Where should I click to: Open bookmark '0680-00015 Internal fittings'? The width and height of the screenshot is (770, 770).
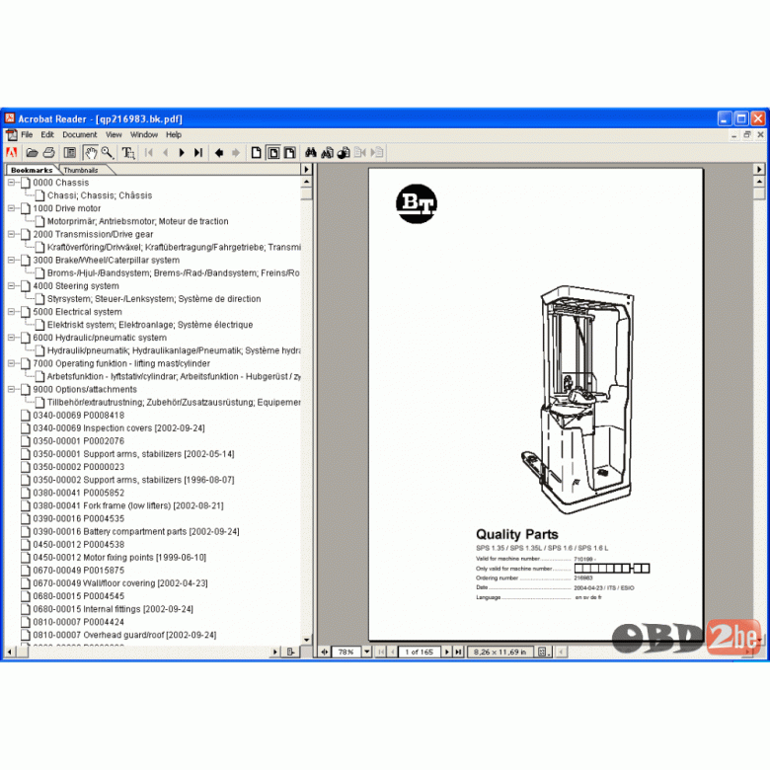pyautogui.click(x=113, y=609)
